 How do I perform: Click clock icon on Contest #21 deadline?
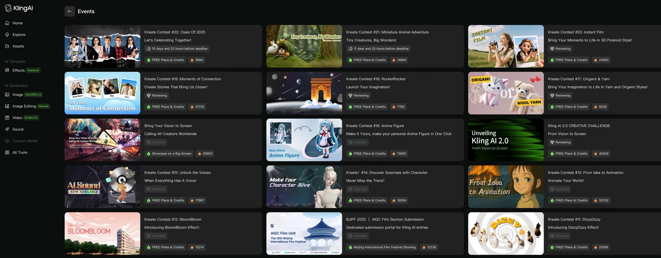(350, 49)
